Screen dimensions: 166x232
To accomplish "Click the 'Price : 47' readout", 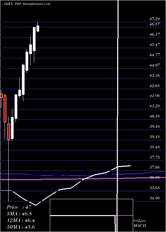I will point(19,207).
